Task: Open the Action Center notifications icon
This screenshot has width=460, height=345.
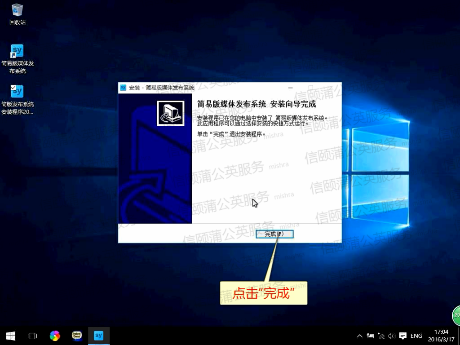Action: [x=403, y=336]
